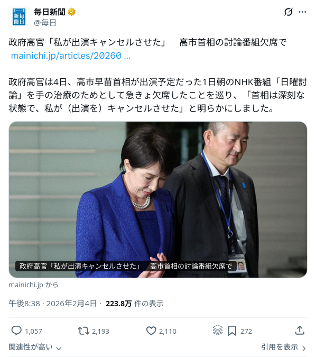Click the stacked layers icon
This screenshot has height=357, width=316.
point(218,330)
